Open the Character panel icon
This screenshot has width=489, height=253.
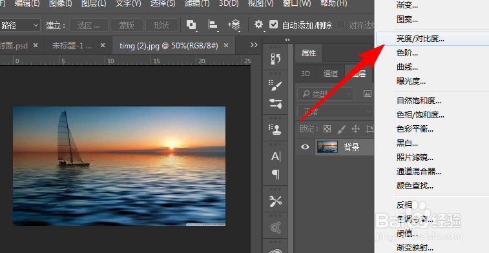[x=276, y=156]
